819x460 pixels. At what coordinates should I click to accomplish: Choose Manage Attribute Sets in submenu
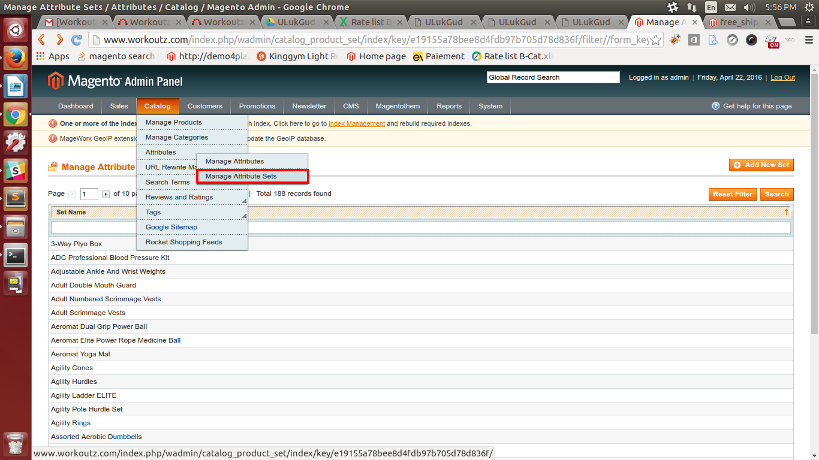[252, 176]
